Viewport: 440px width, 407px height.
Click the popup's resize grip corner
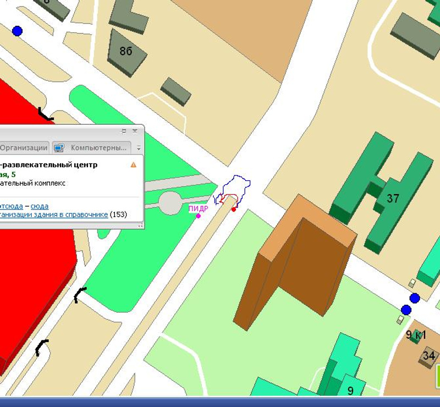[x=141, y=226]
